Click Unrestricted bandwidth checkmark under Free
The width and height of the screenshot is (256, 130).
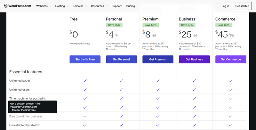pyautogui.click(x=85, y=125)
